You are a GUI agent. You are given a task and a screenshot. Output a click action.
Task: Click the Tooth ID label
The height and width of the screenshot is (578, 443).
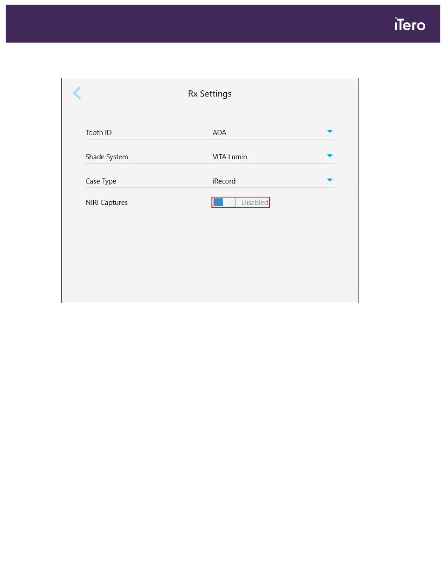[98, 133]
